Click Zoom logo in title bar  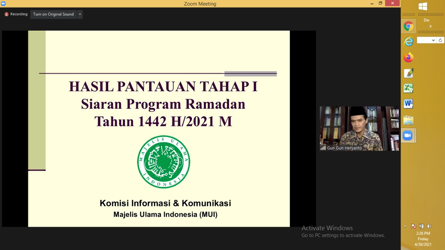coord(3,3)
